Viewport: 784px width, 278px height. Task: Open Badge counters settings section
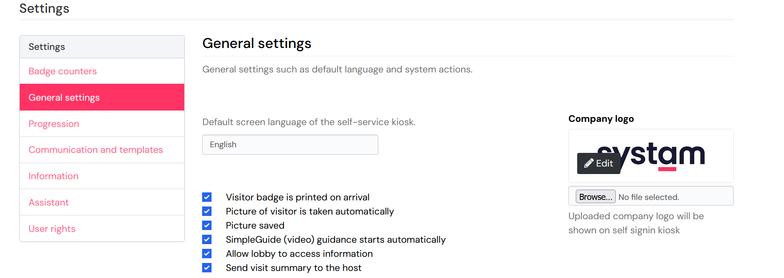point(63,71)
